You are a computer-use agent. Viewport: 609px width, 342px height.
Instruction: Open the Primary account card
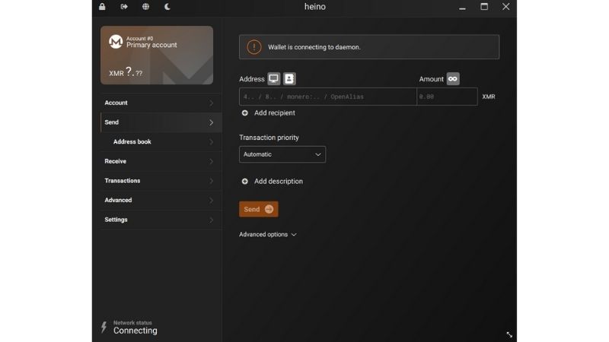coord(157,55)
